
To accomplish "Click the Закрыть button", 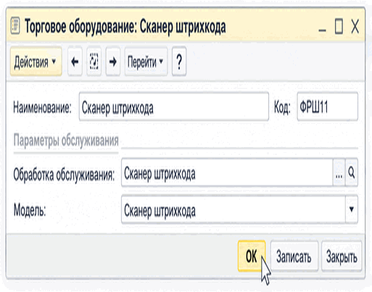I will 342,256.
